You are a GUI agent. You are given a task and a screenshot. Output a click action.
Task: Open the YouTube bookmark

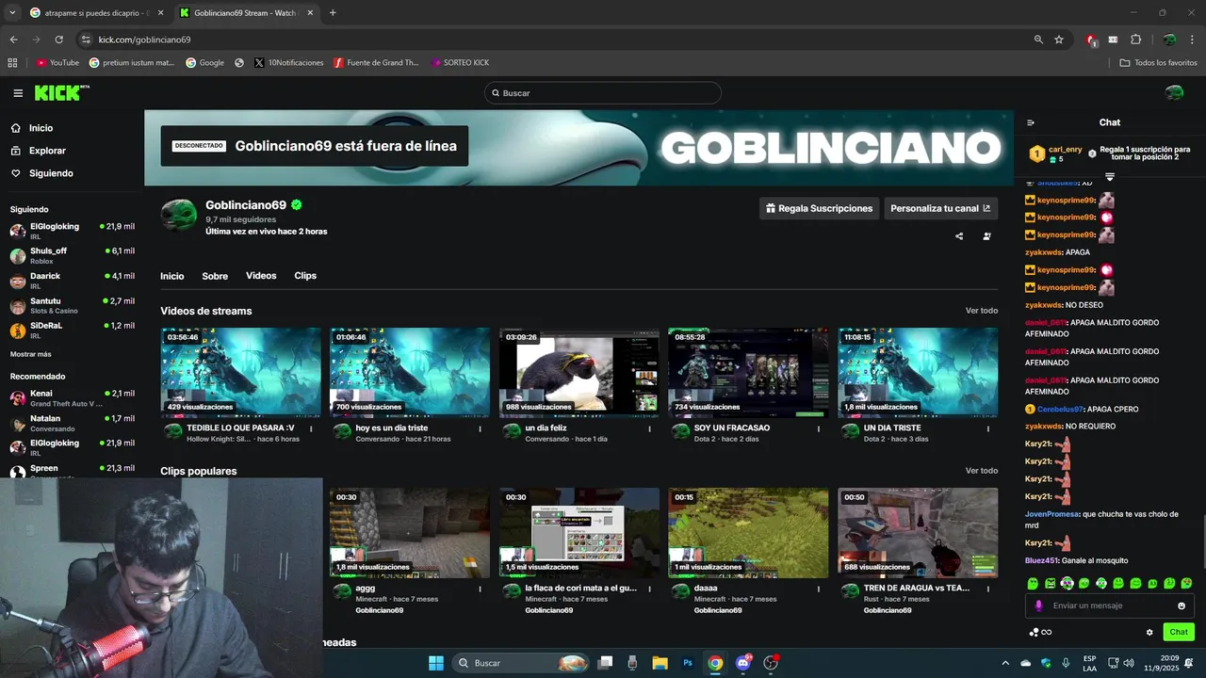point(57,63)
